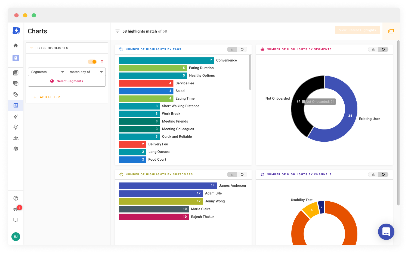Click the main page vertical scrollbar
Viewport: 408px width, 254px height.
[398, 123]
